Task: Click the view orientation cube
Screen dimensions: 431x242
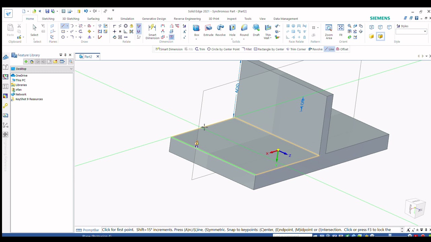Action: click(x=415, y=209)
